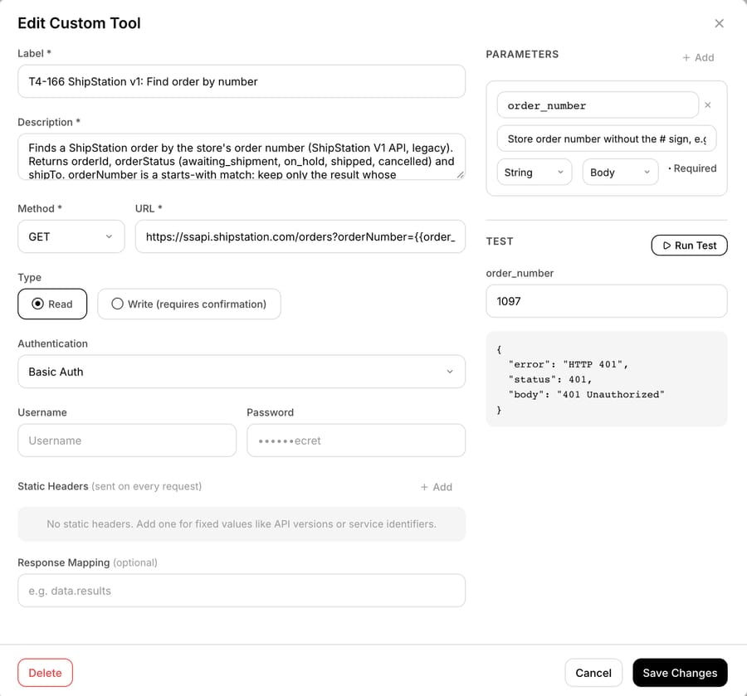Focus the Username input

[127, 440]
